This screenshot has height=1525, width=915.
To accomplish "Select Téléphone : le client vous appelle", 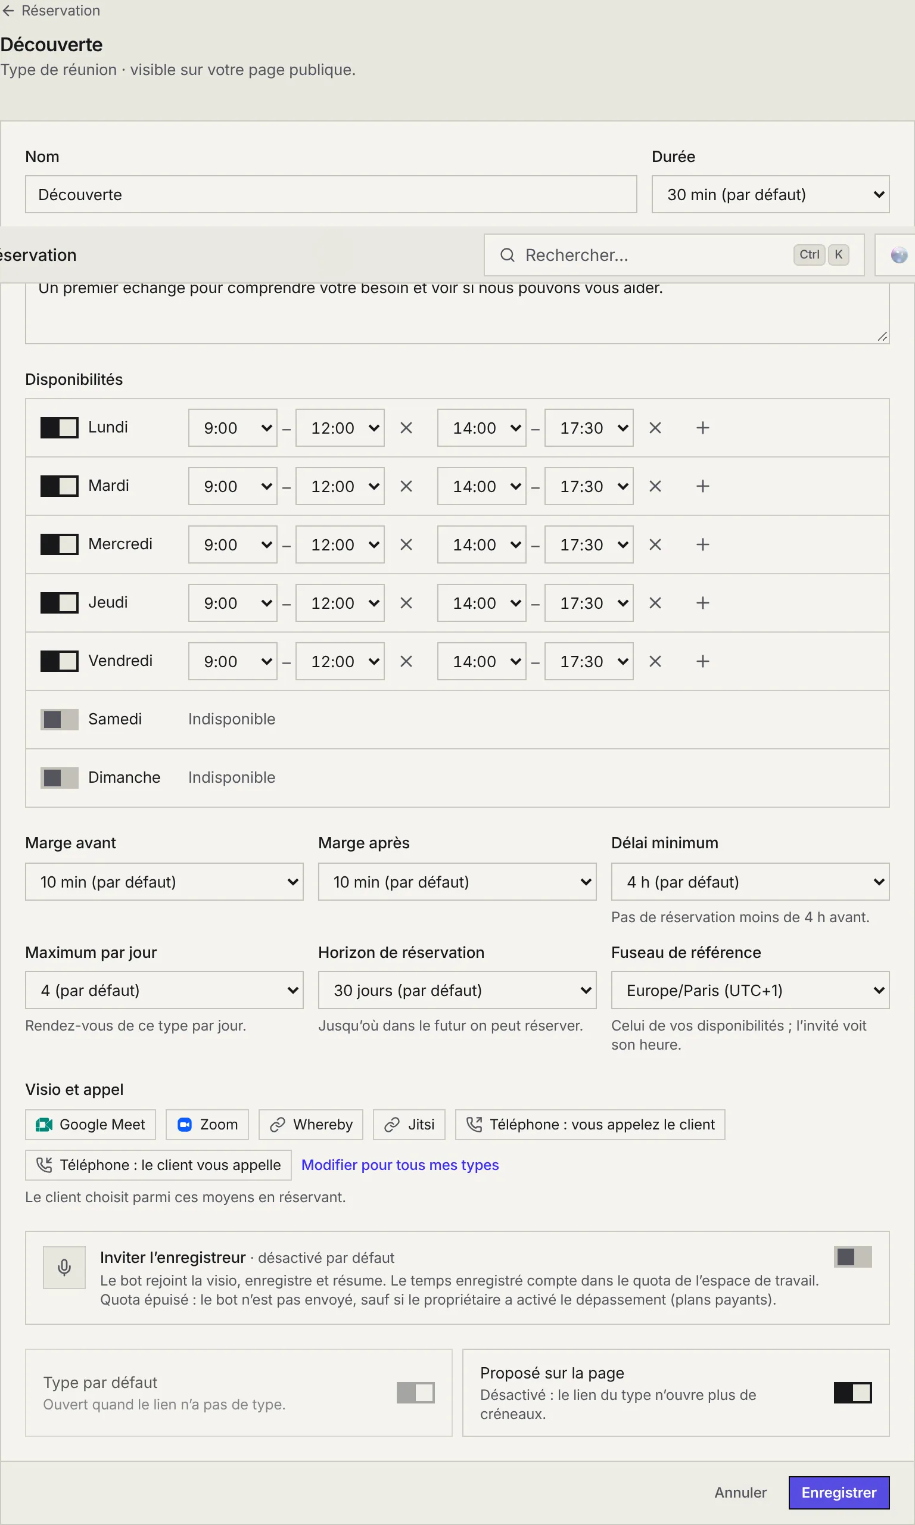I will click(x=158, y=1165).
